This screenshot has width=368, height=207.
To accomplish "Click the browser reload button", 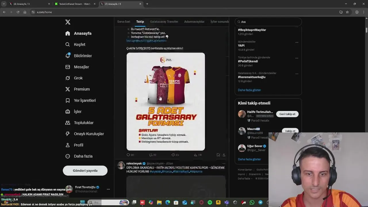I will coord(18,12).
